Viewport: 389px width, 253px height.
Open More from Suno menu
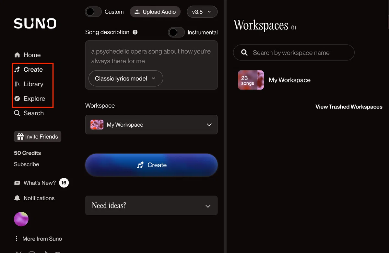pyautogui.click(x=38, y=239)
